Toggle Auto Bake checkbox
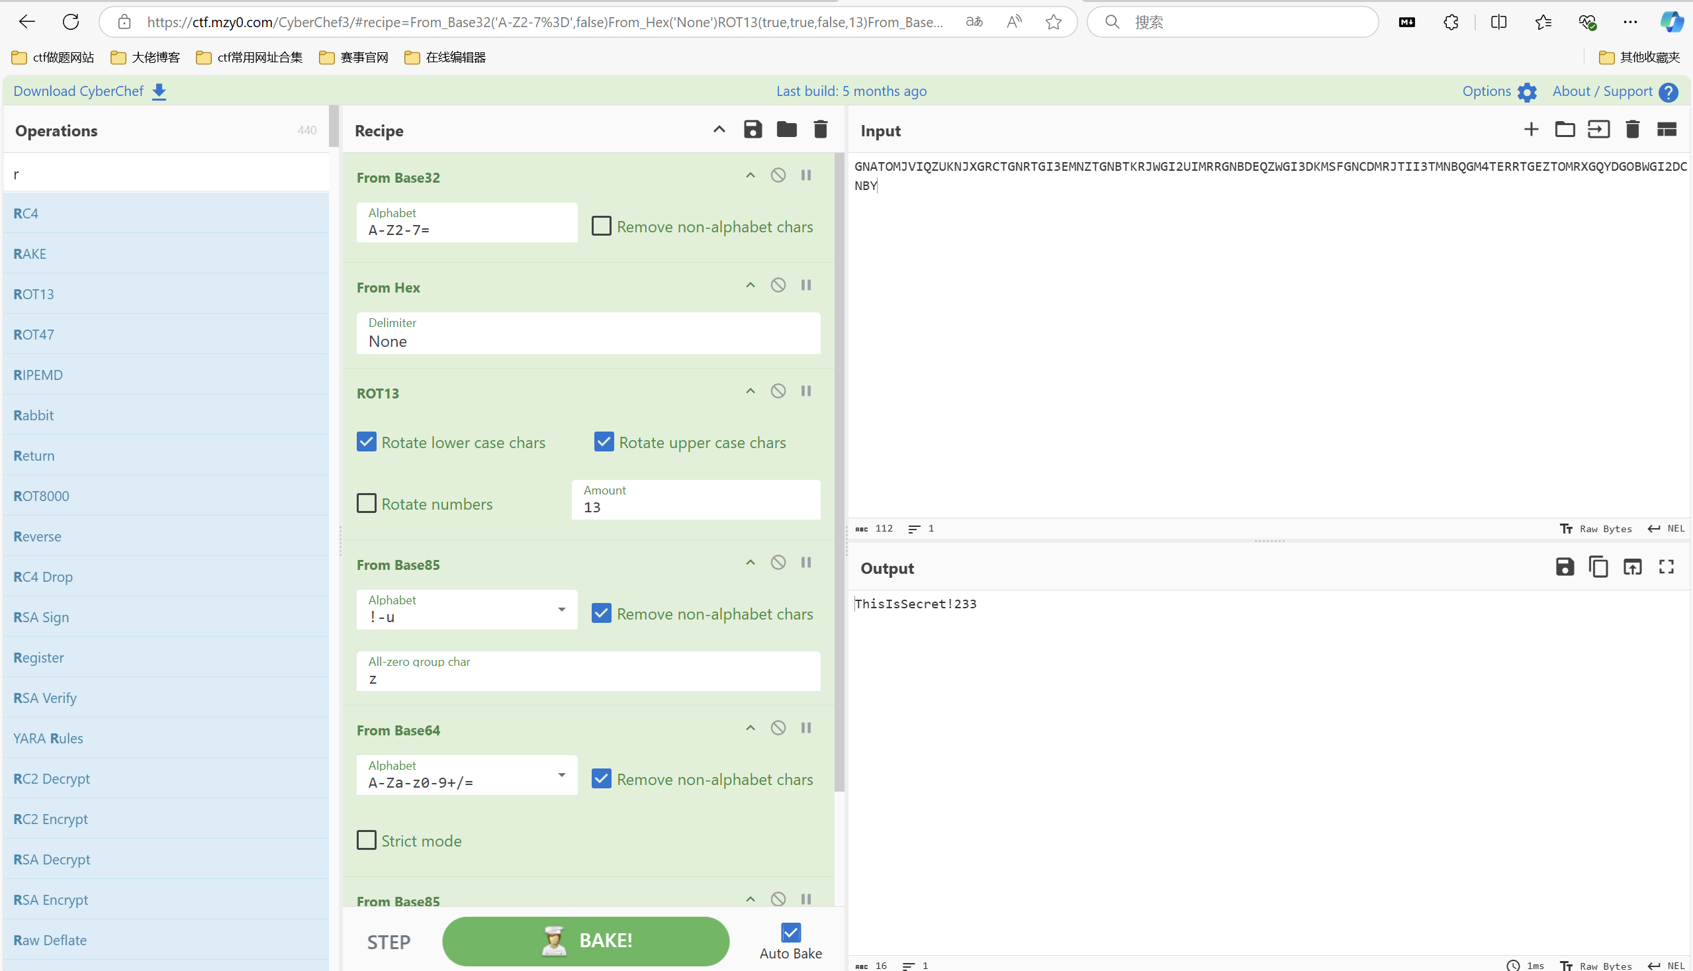Viewport: 1693px width, 971px height. click(x=791, y=933)
